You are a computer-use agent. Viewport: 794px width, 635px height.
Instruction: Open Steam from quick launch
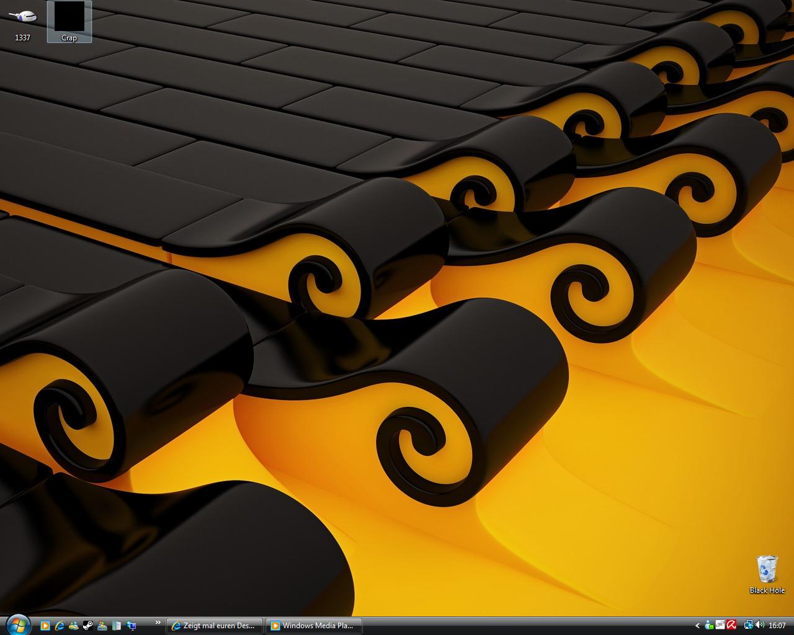88,626
